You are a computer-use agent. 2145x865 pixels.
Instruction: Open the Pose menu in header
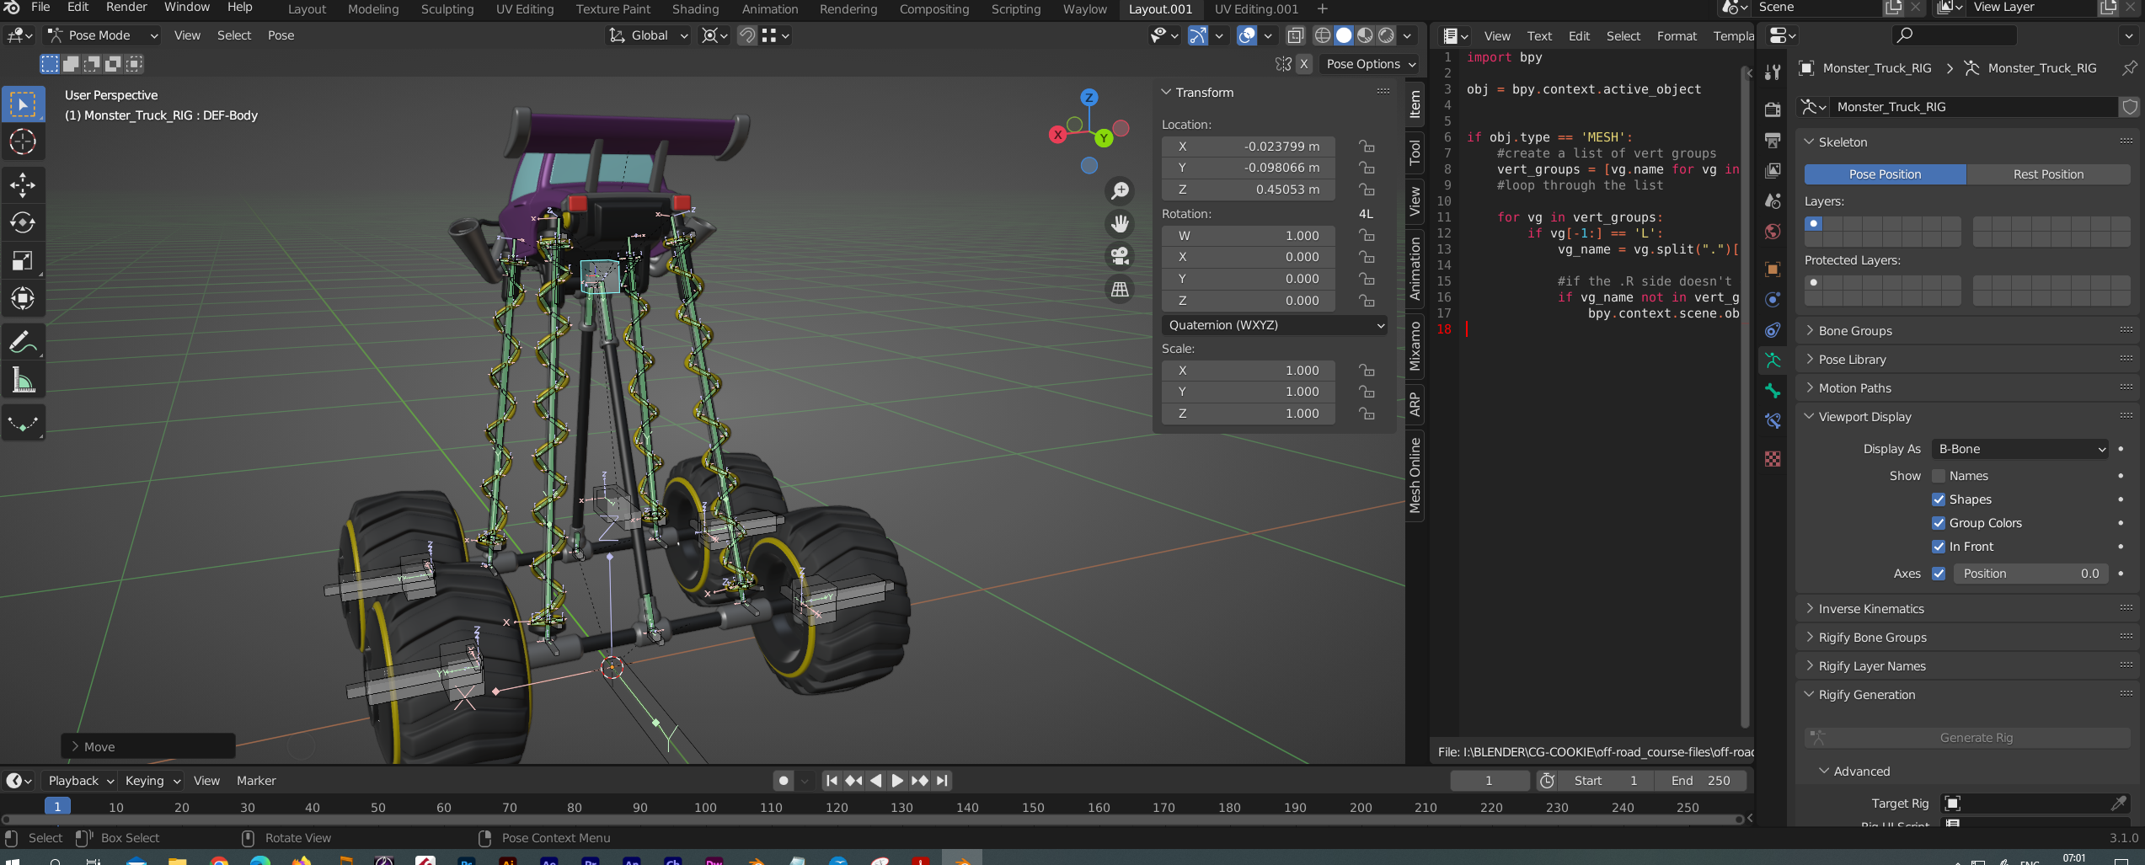(281, 35)
